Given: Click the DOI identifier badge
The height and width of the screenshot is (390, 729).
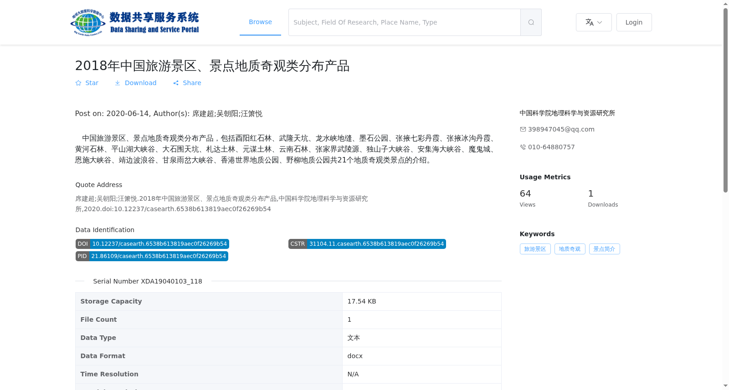Looking at the screenshot, I should [x=152, y=244].
